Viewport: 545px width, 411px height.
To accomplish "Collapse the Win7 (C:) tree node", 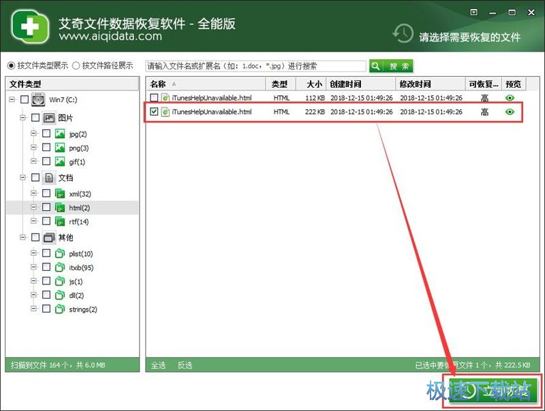I will click(x=13, y=100).
